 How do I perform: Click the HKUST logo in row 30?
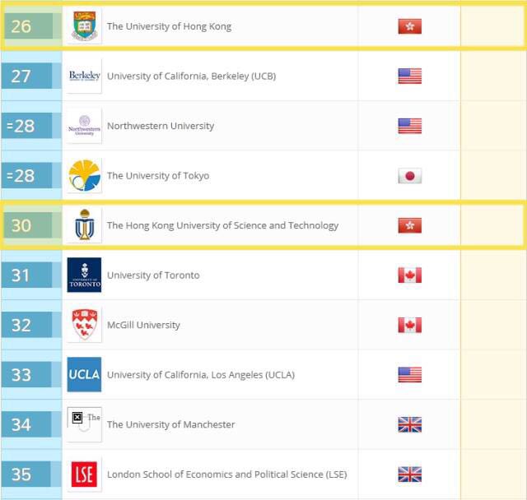84,225
